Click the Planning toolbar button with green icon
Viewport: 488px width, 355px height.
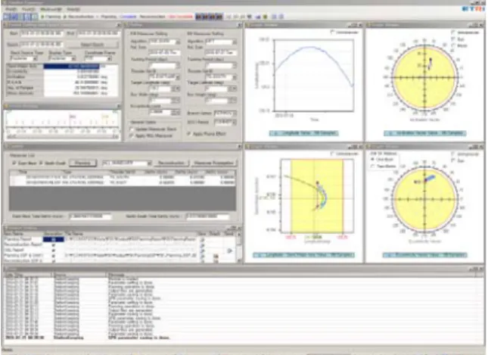coord(51,17)
